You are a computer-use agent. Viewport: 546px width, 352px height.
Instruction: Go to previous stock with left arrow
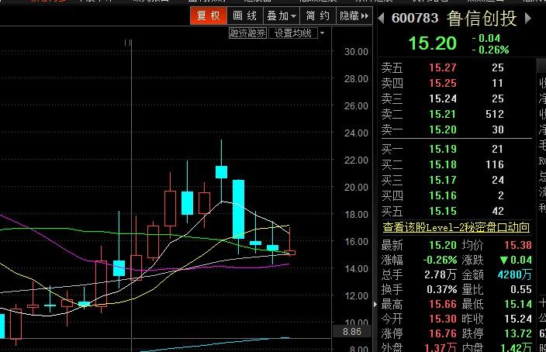pyautogui.click(x=381, y=17)
